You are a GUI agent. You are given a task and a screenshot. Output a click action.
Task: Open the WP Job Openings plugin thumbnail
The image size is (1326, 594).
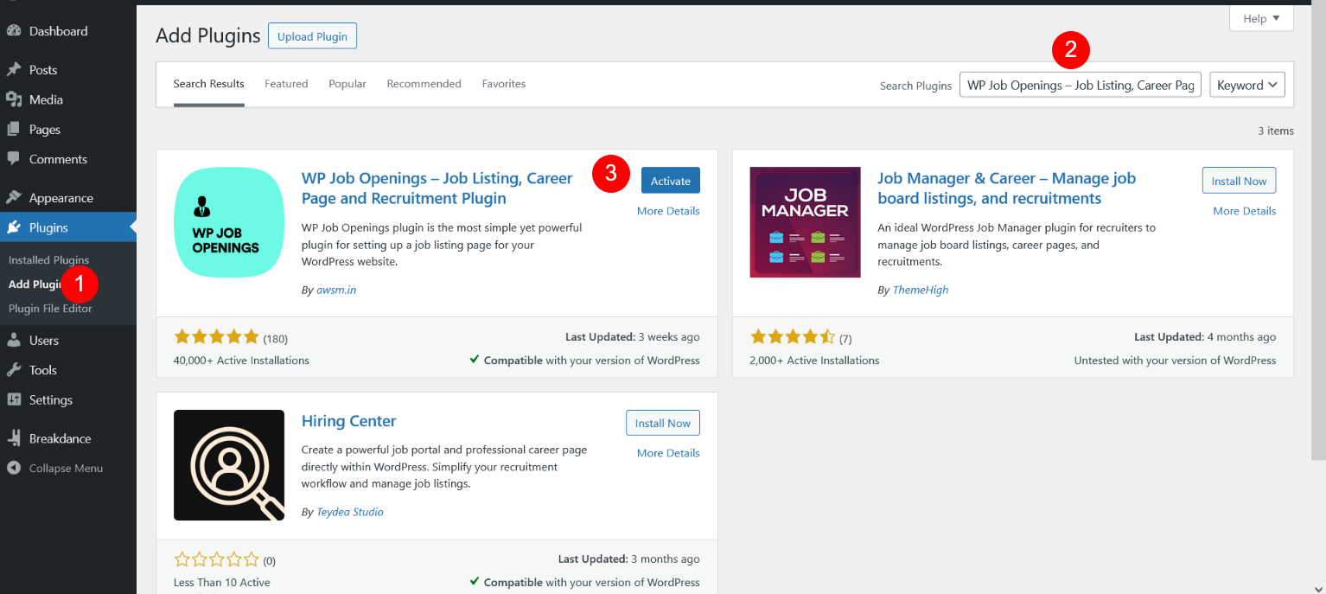229,222
